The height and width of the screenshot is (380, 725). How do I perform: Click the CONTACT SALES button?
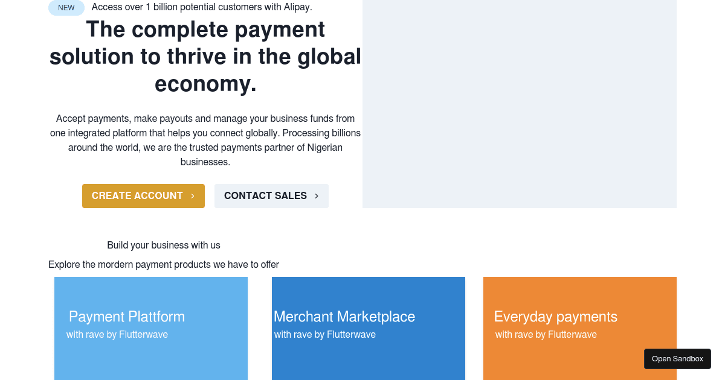271,196
